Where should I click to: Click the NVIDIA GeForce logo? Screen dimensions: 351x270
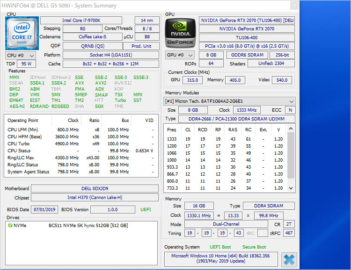[180, 33]
